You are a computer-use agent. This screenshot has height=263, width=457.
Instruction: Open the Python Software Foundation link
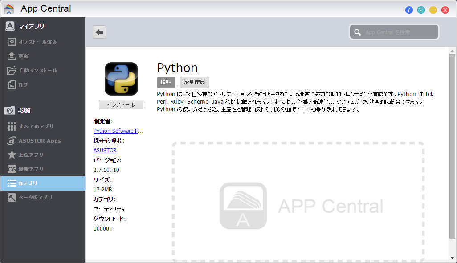pyautogui.click(x=118, y=131)
